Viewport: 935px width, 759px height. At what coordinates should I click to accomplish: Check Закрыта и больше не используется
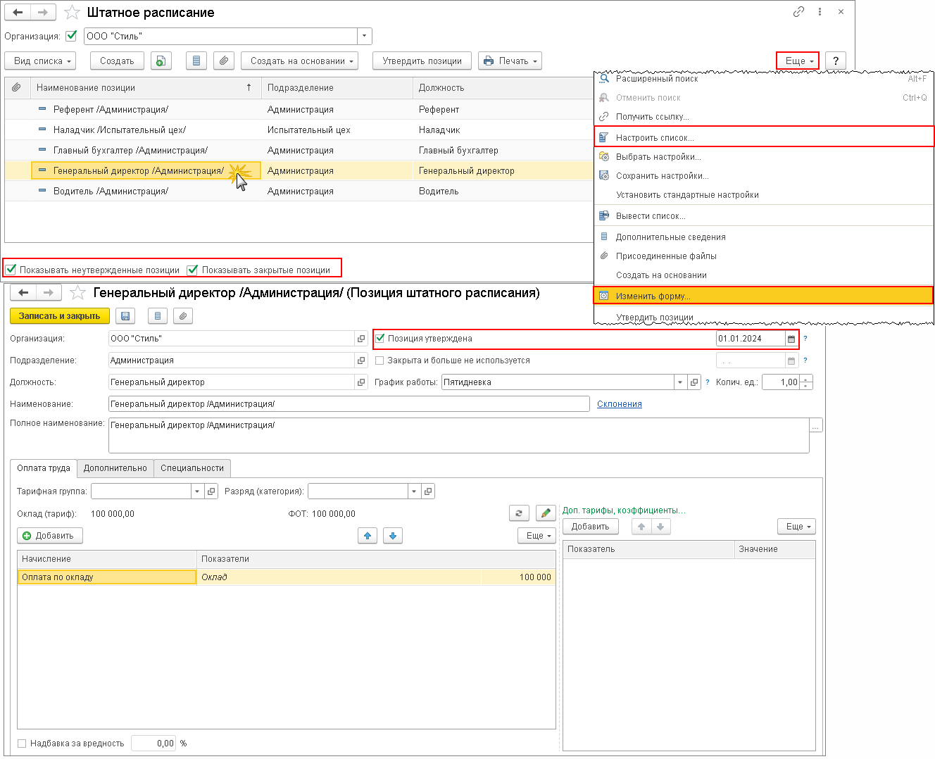[379, 360]
